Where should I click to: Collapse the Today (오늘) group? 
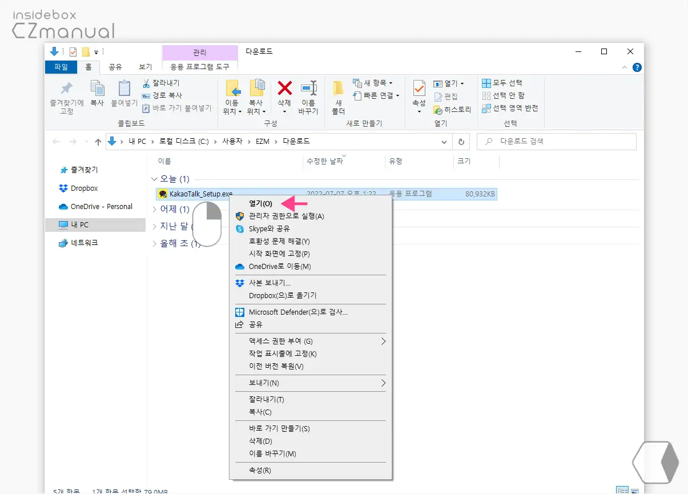coord(154,179)
